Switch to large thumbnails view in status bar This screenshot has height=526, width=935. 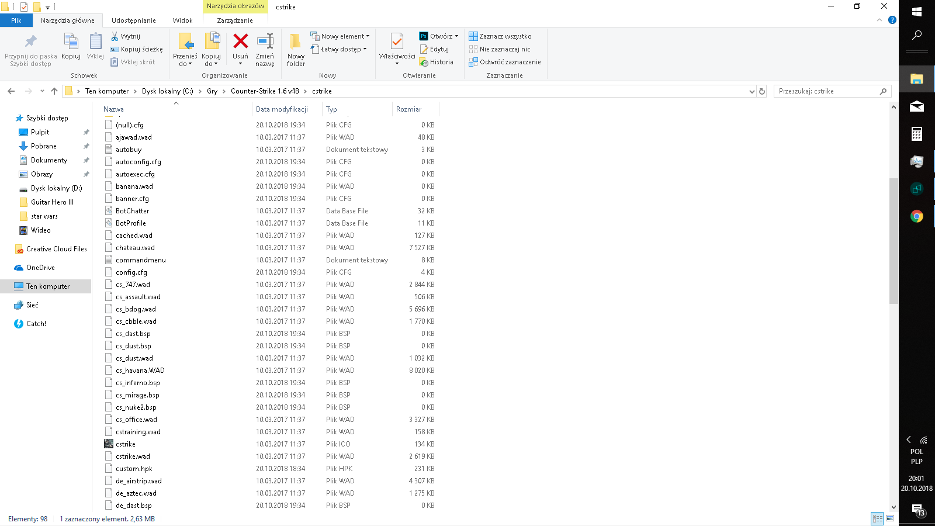point(890,518)
